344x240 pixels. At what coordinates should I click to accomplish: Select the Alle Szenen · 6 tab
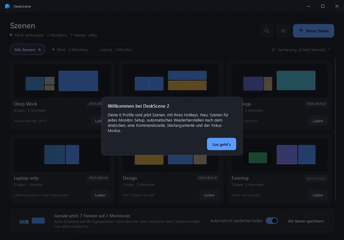tap(28, 50)
